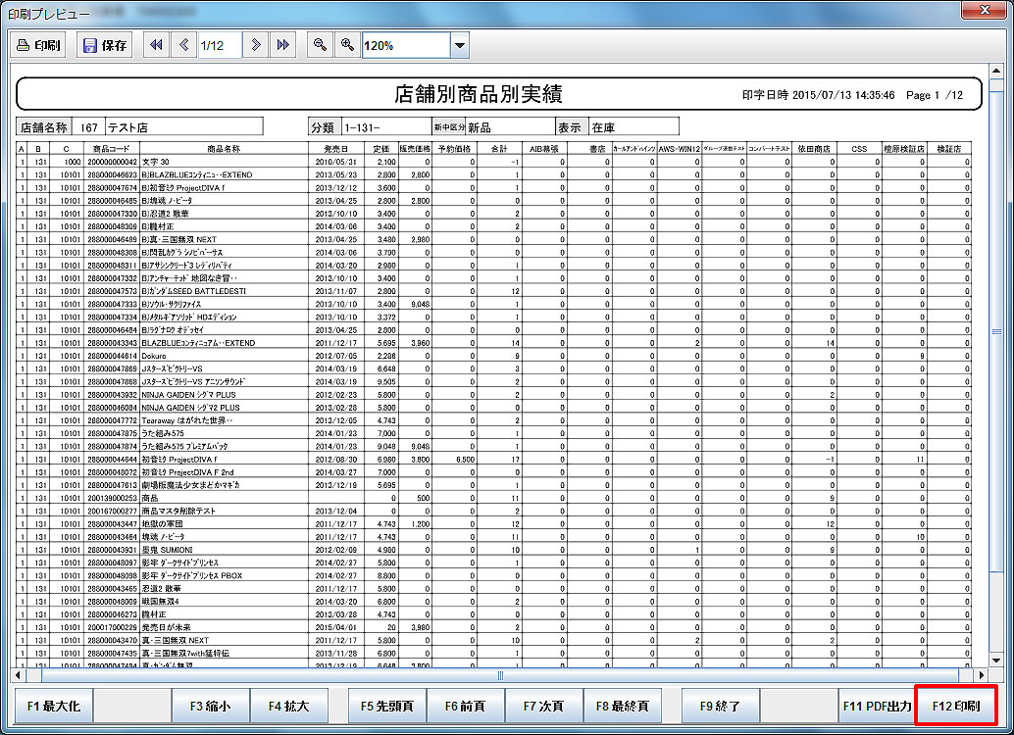
Task: Click the zoom in magnifier icon
Action: point(346,46)
